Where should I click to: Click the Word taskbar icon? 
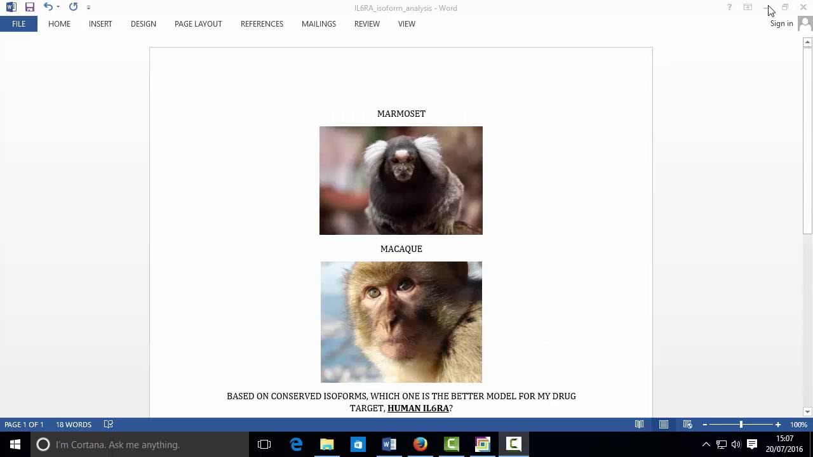(x=389, y=444)
